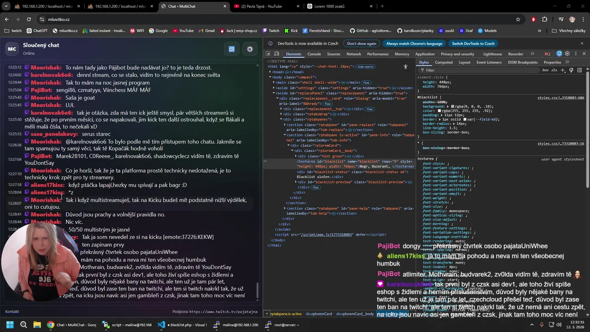Collapse the body class="compact" node
The image size is (590, 332).
(271, 77)
